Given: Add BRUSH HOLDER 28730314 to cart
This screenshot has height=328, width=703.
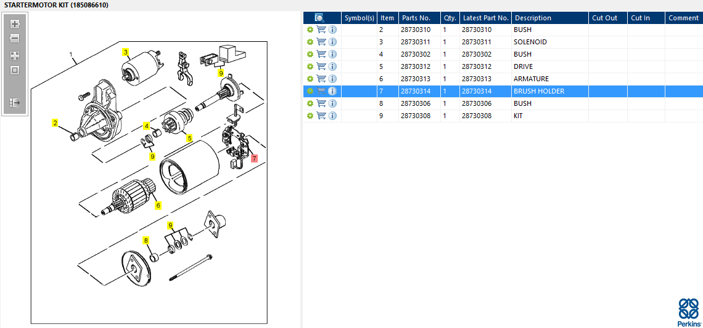Looking at the screenshot, I should 321,91.
